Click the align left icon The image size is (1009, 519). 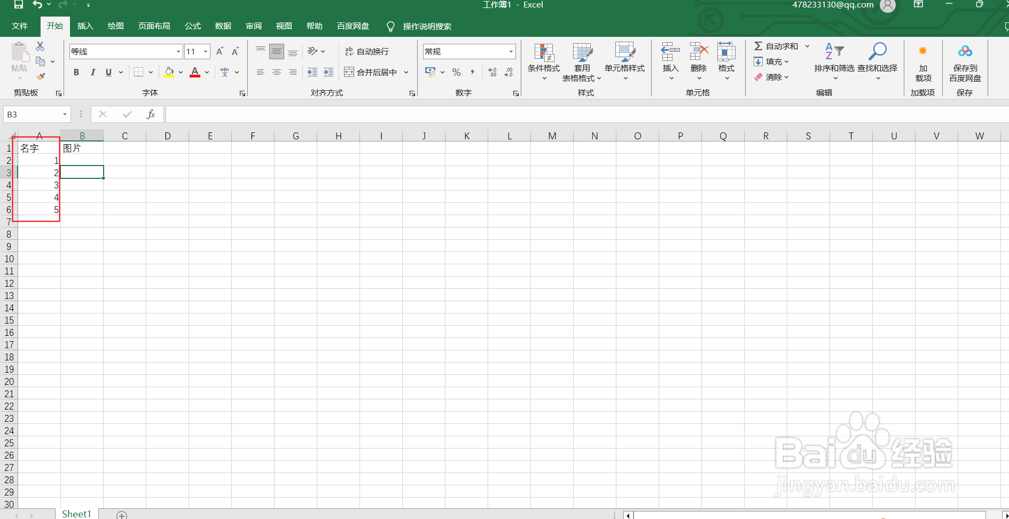pos(260,72)
